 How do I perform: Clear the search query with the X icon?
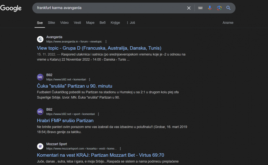pyautogui.click(x=189, y=8)
